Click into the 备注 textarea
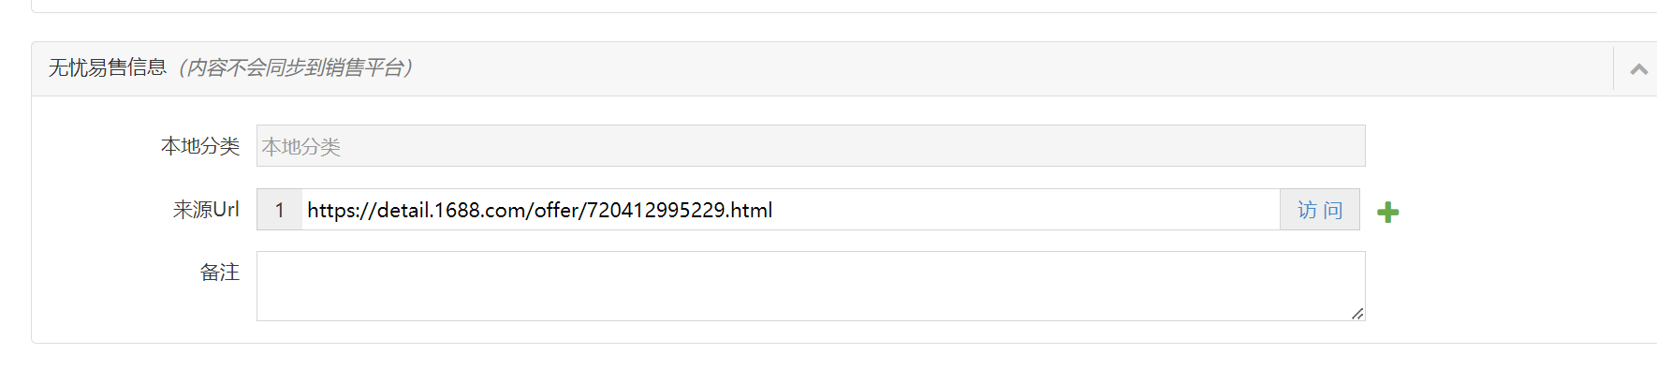The height and width of the screenshot is (369, 1657). point(811,287)
